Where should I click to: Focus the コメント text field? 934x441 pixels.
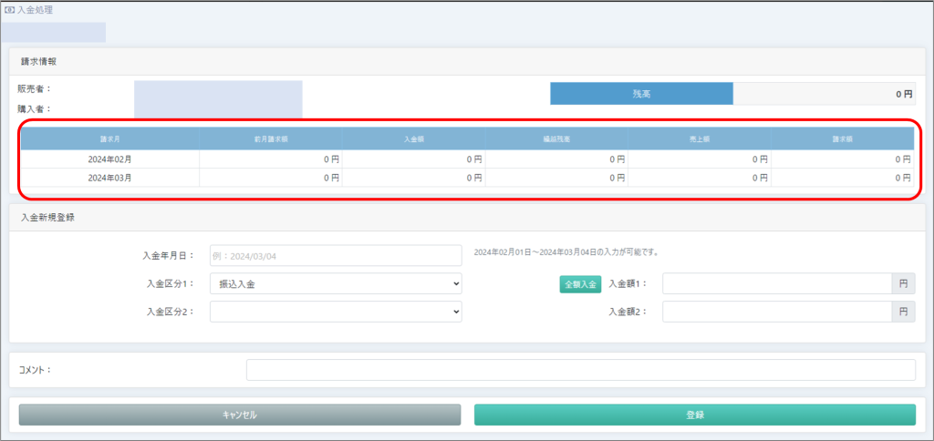(x=580, y=370)
